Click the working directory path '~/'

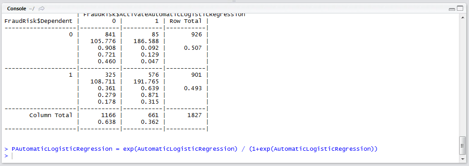click(32, 9)
